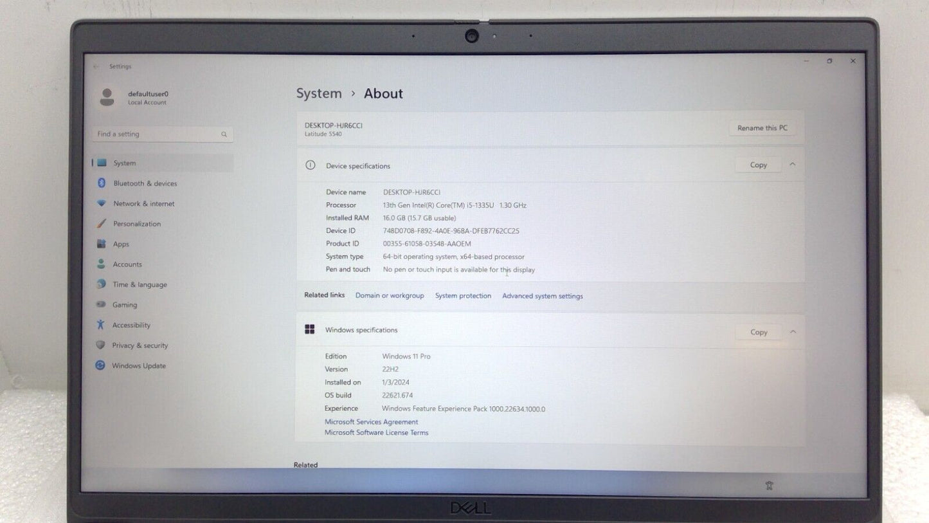This screenshot has height=523, width=929.
Task: Restore down the Settings window
Action: (829, 61)
